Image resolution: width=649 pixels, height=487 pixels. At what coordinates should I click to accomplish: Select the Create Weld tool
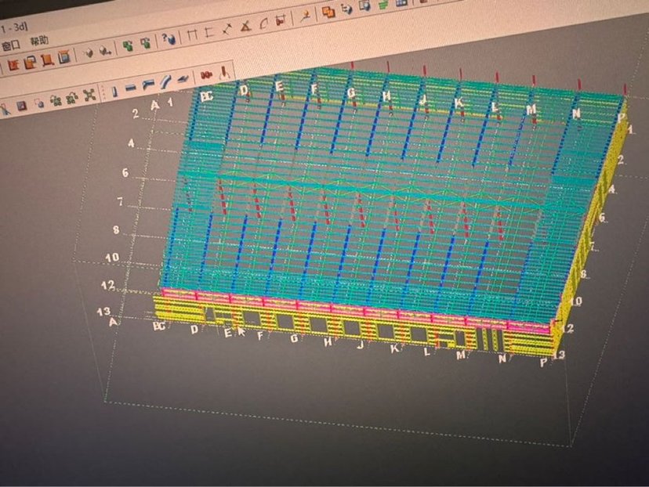point(224,72)
